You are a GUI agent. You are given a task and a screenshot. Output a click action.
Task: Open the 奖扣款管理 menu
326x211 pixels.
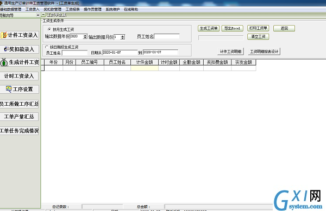coord(53,9)
